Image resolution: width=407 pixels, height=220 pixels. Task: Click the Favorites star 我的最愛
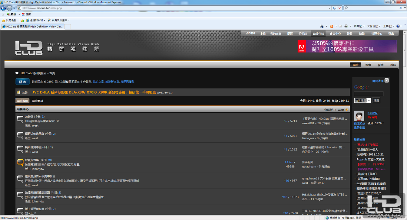coord(9,20)
